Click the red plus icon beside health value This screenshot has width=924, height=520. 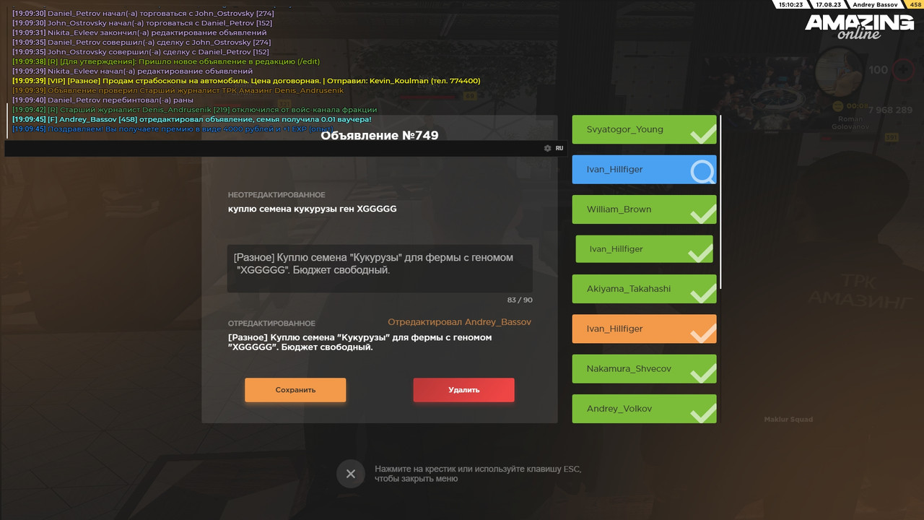coord(903,70)
